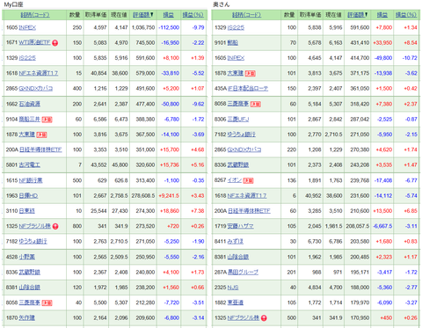Screen dimensions: 422x328
Task: Click the red alert icon beside WTI原油ETF
Action: 55,43
